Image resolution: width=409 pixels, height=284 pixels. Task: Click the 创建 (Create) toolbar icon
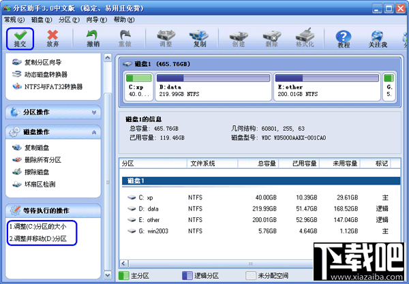[238, 35]
